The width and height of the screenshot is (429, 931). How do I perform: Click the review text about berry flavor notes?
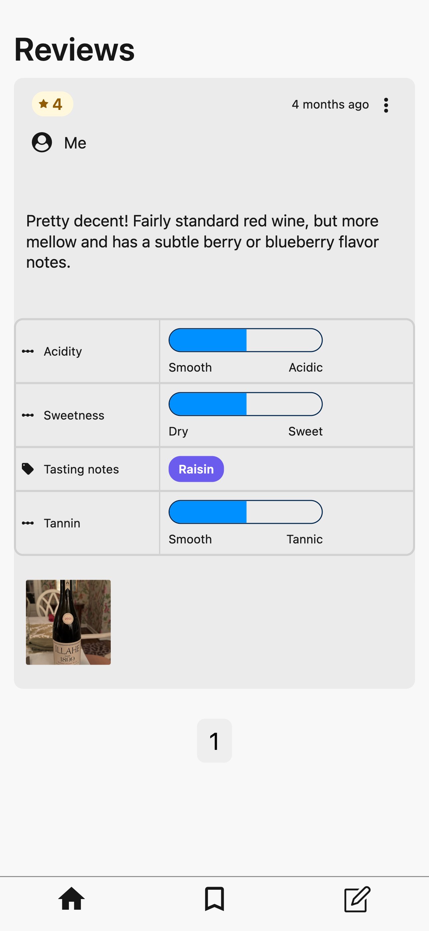[x=202, y=241]
